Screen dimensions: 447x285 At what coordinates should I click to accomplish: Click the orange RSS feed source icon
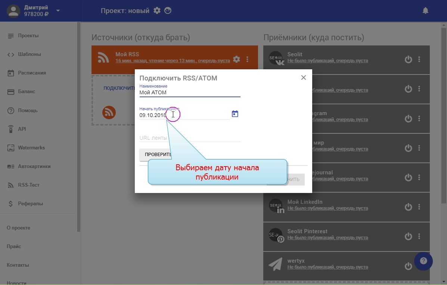click(109, 112)
